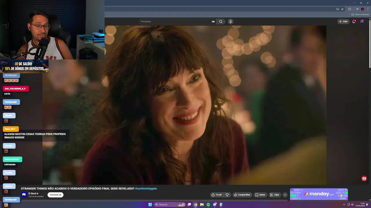Click the video title text
The image size is (371, 208).
pos(77,188)
